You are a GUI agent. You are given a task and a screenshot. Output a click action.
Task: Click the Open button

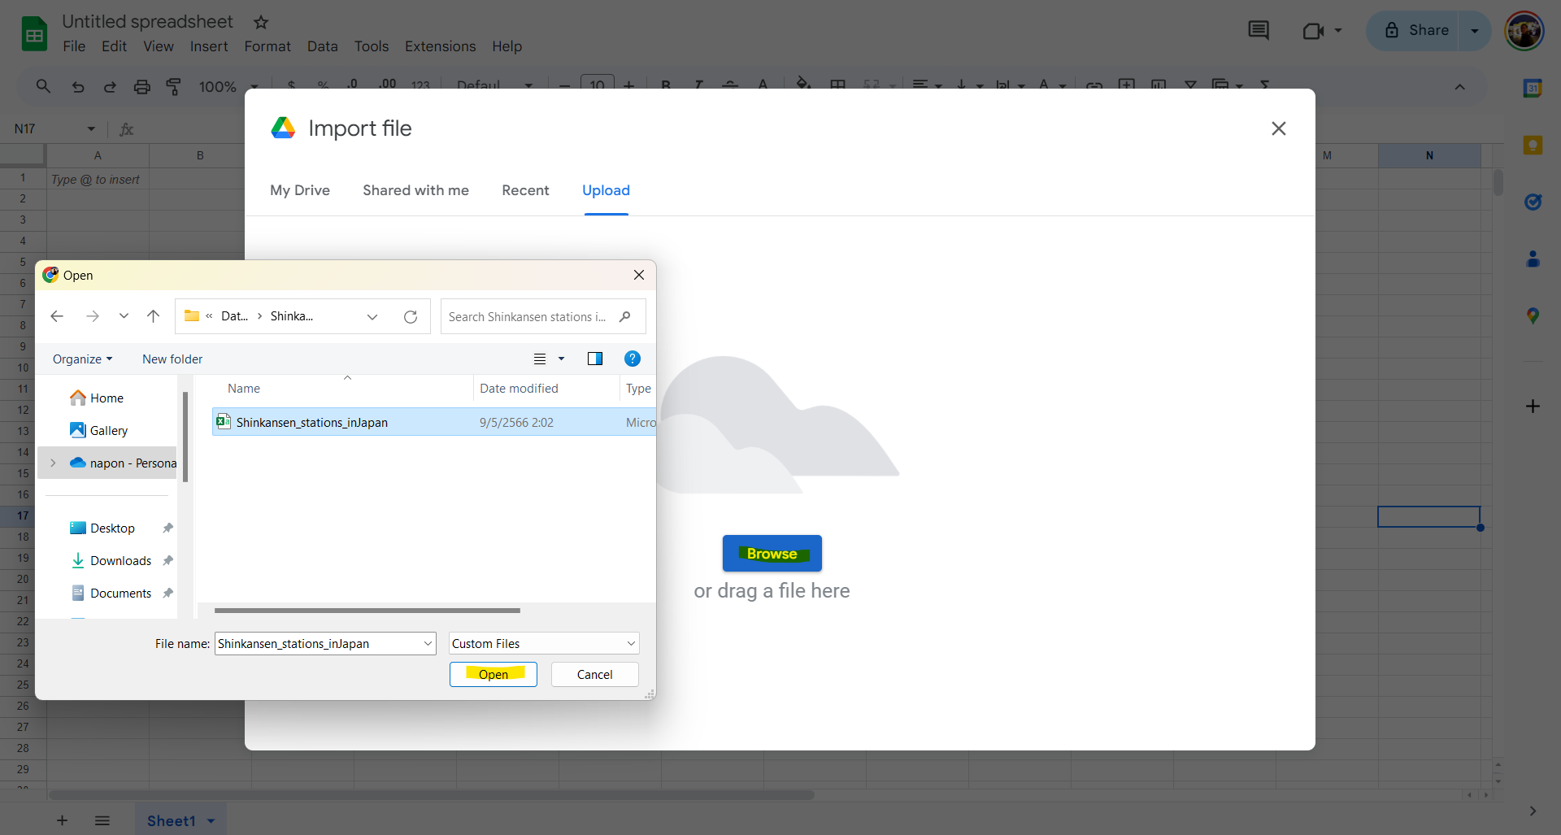click(493, 675)
